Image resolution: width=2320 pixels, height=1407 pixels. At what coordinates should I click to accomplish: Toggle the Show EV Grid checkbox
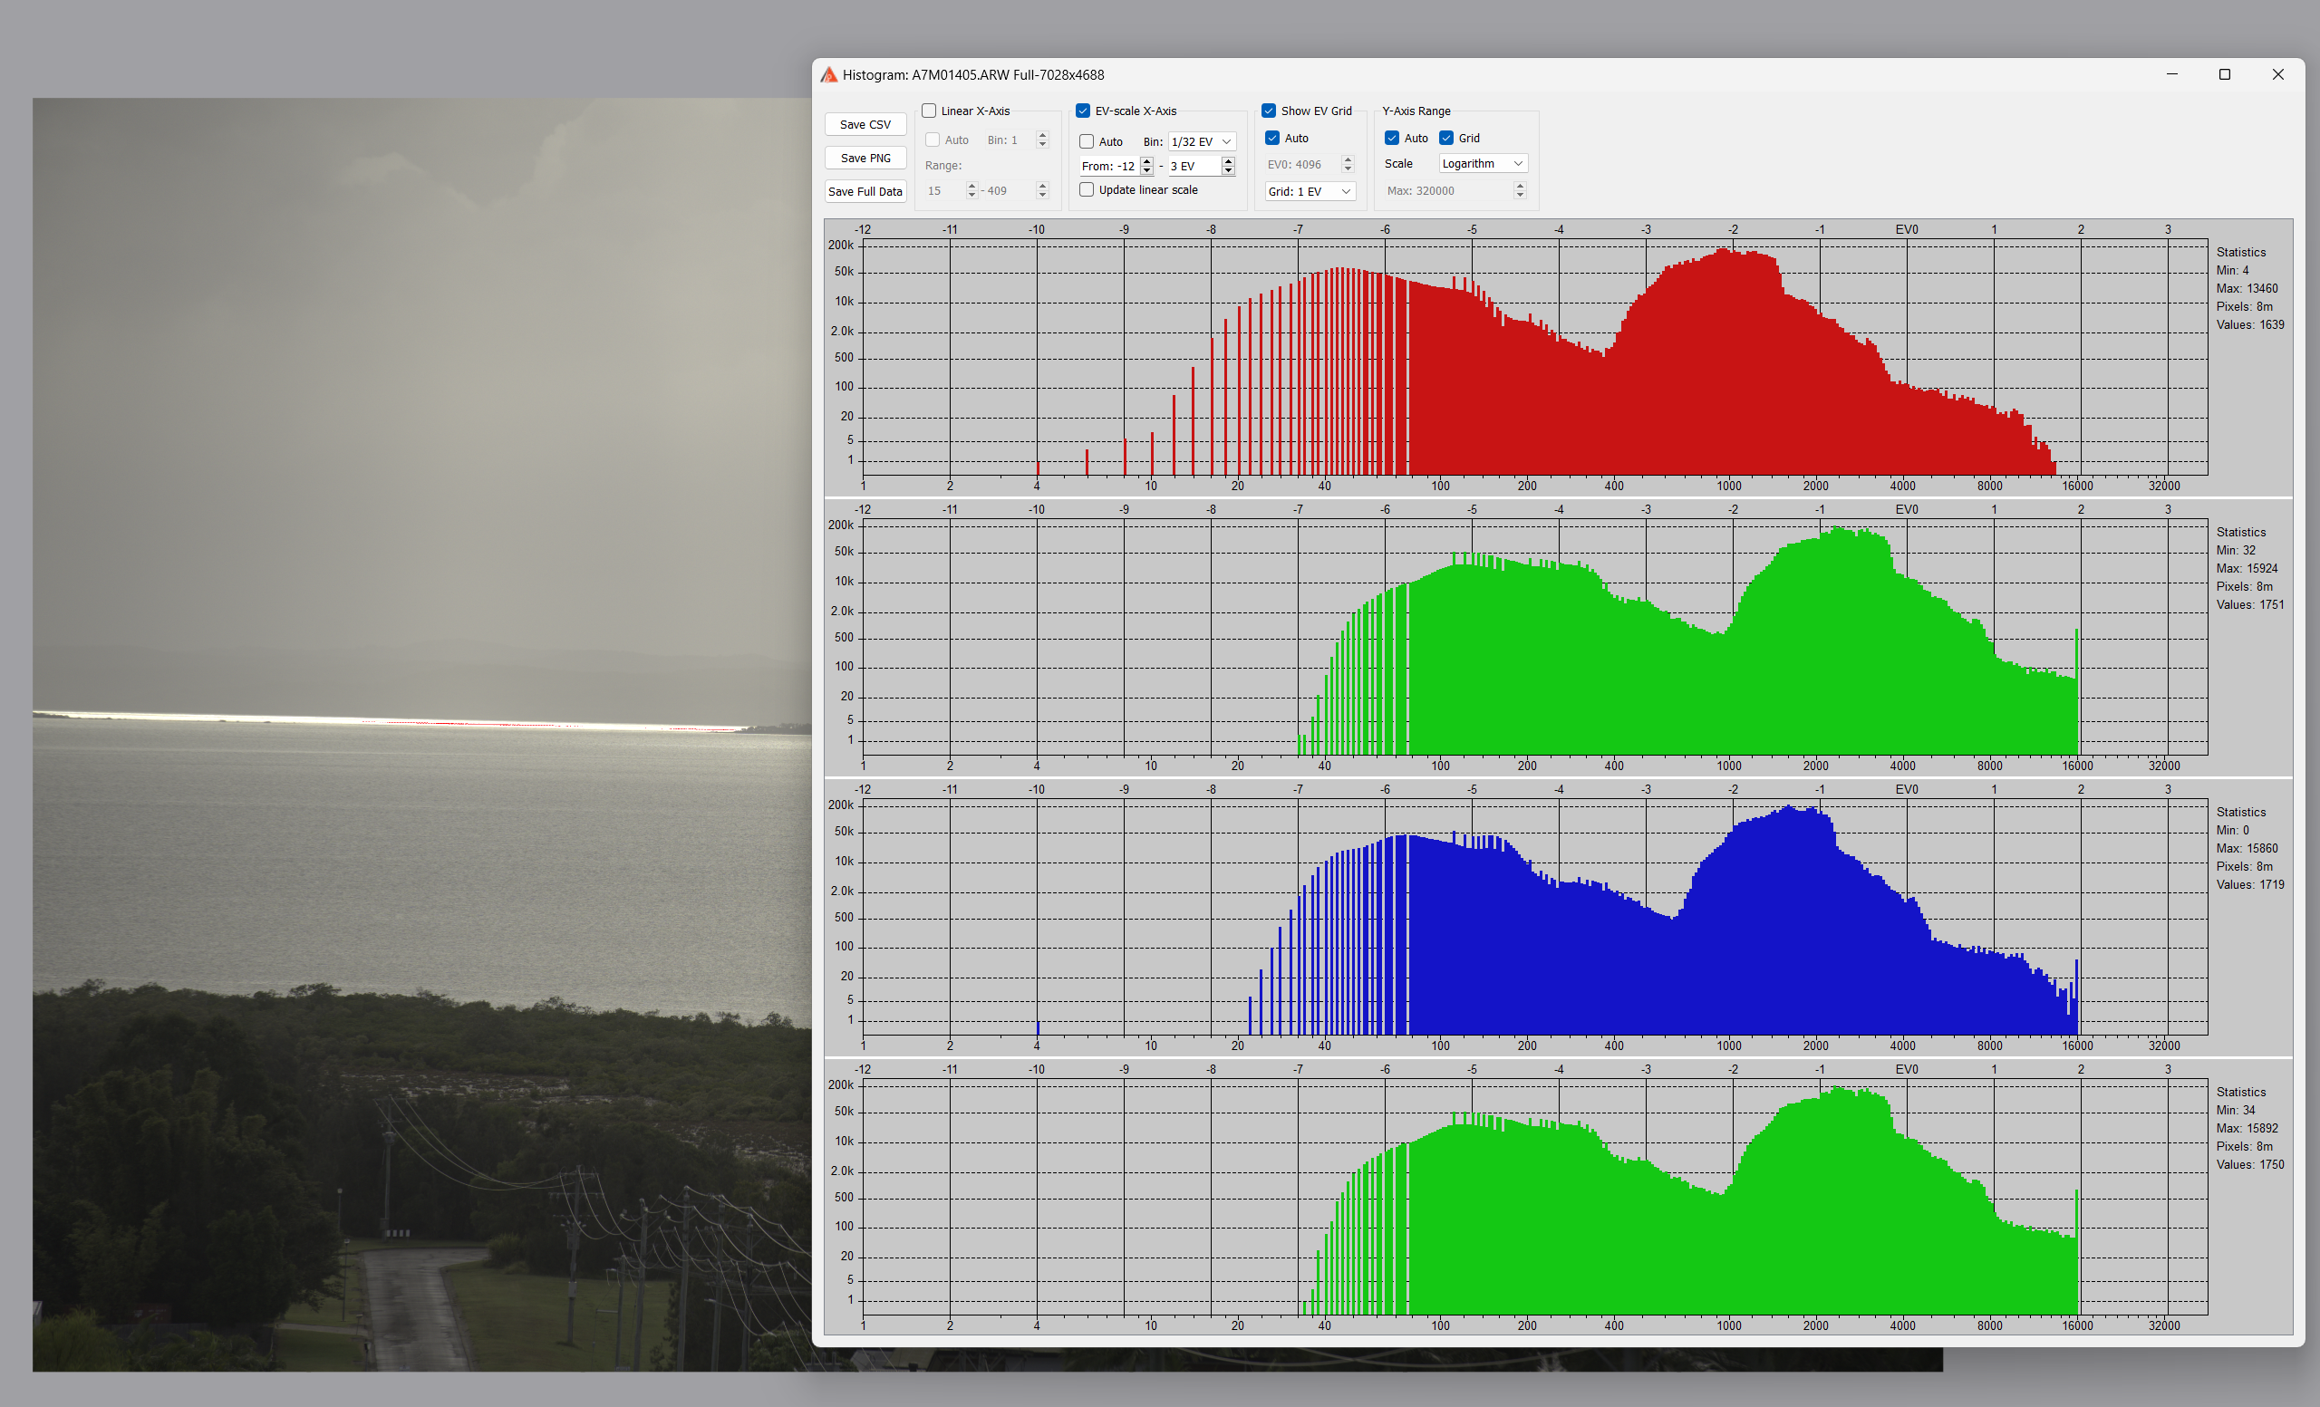[x=1270, y=111]
